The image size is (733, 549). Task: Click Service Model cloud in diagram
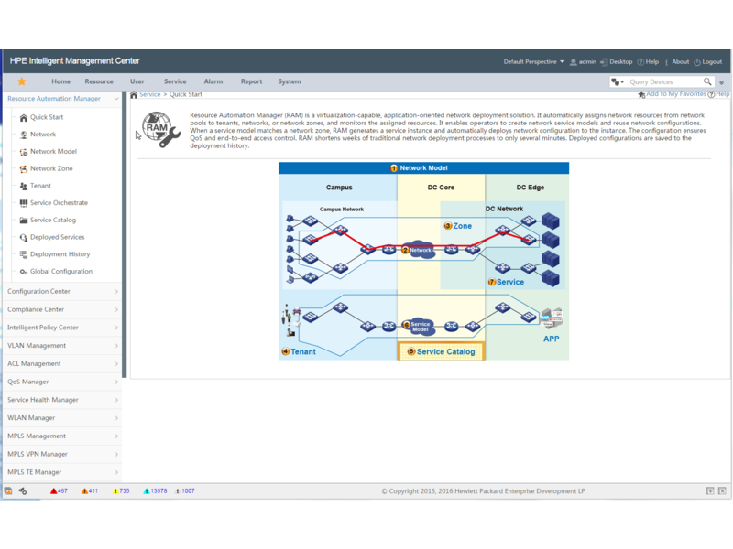(x=420, y=327)
